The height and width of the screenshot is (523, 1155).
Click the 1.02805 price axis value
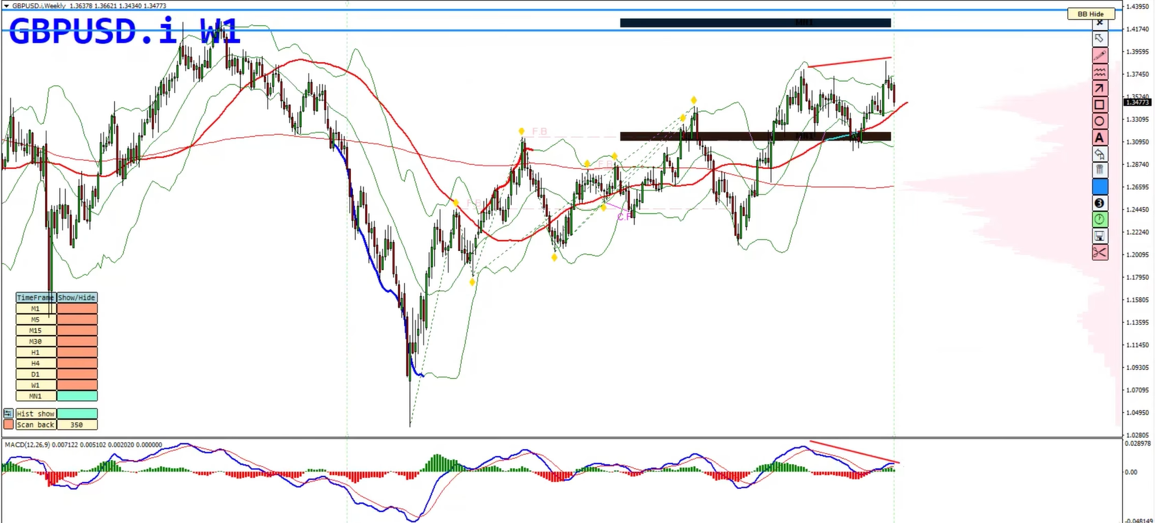pyautogui.click(x=1138, y=435)
